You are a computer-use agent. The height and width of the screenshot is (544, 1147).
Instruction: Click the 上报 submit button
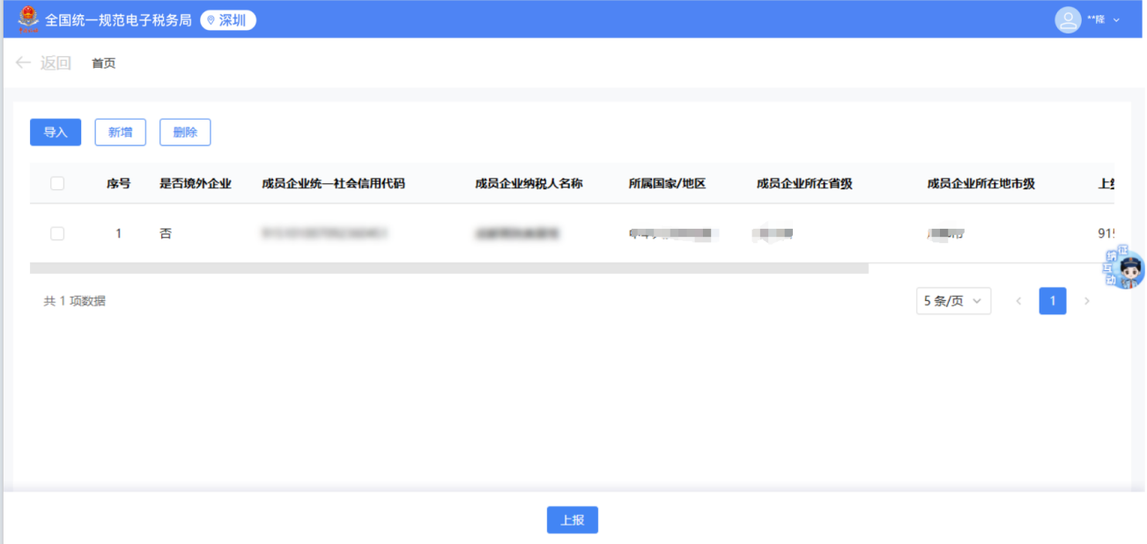coord(573,520)
